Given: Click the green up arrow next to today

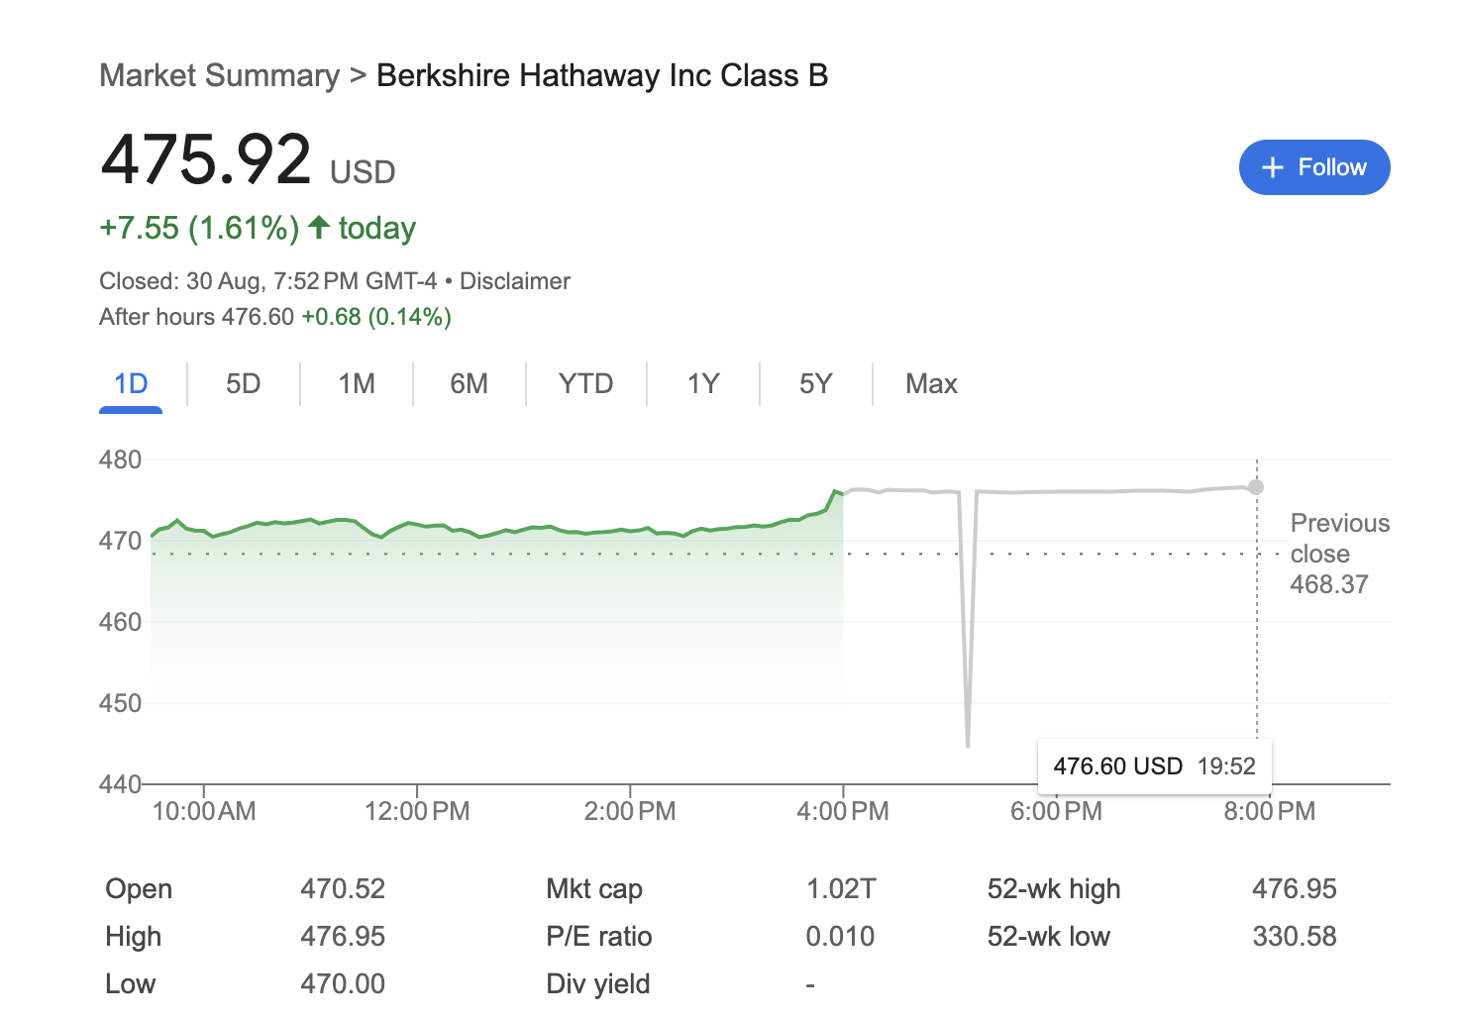Looking at the screenshot, I should [319, 228].
